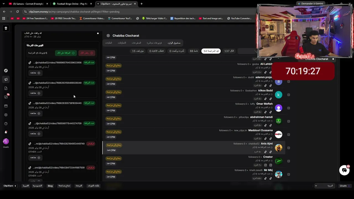Open the question mark help icon in the sidebar
This screenshot has width=354, height=199.
coord(6,124)
